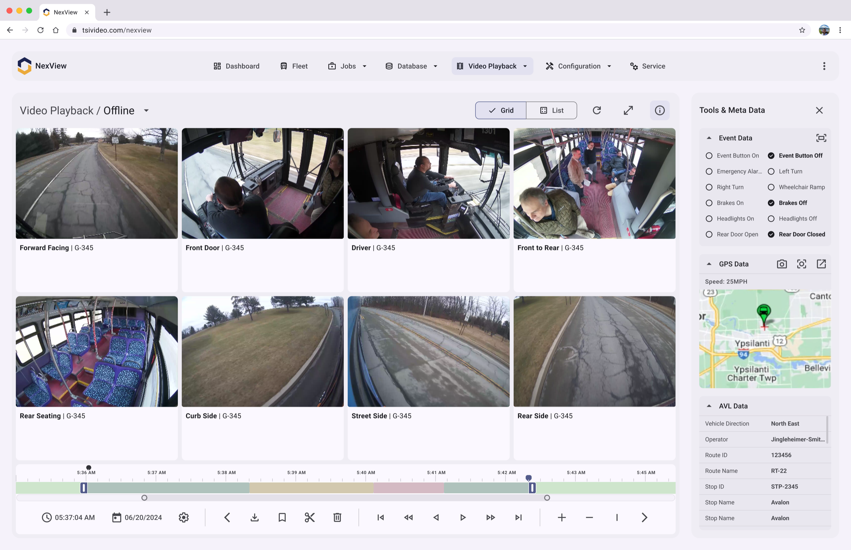Zoom in the timeline with plus

pos(562,517)
